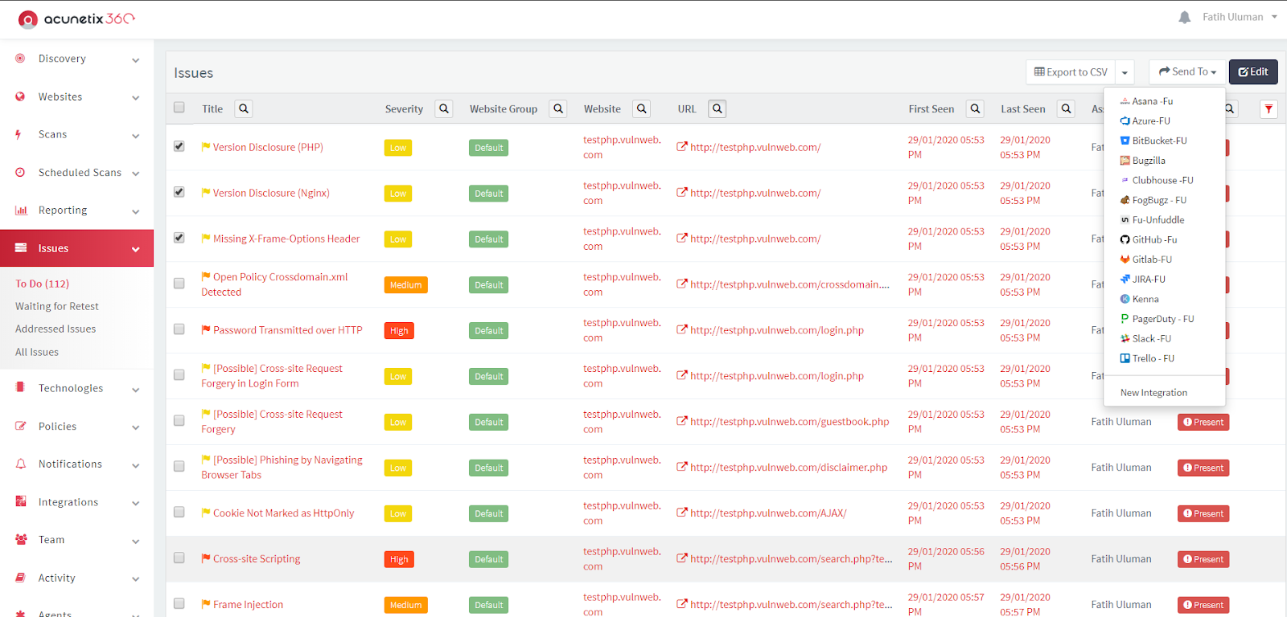Check the Frame Injection row checkbox
Viewport: 1287px width, 617px height.
pyautogui.click(x=179, y=604)
